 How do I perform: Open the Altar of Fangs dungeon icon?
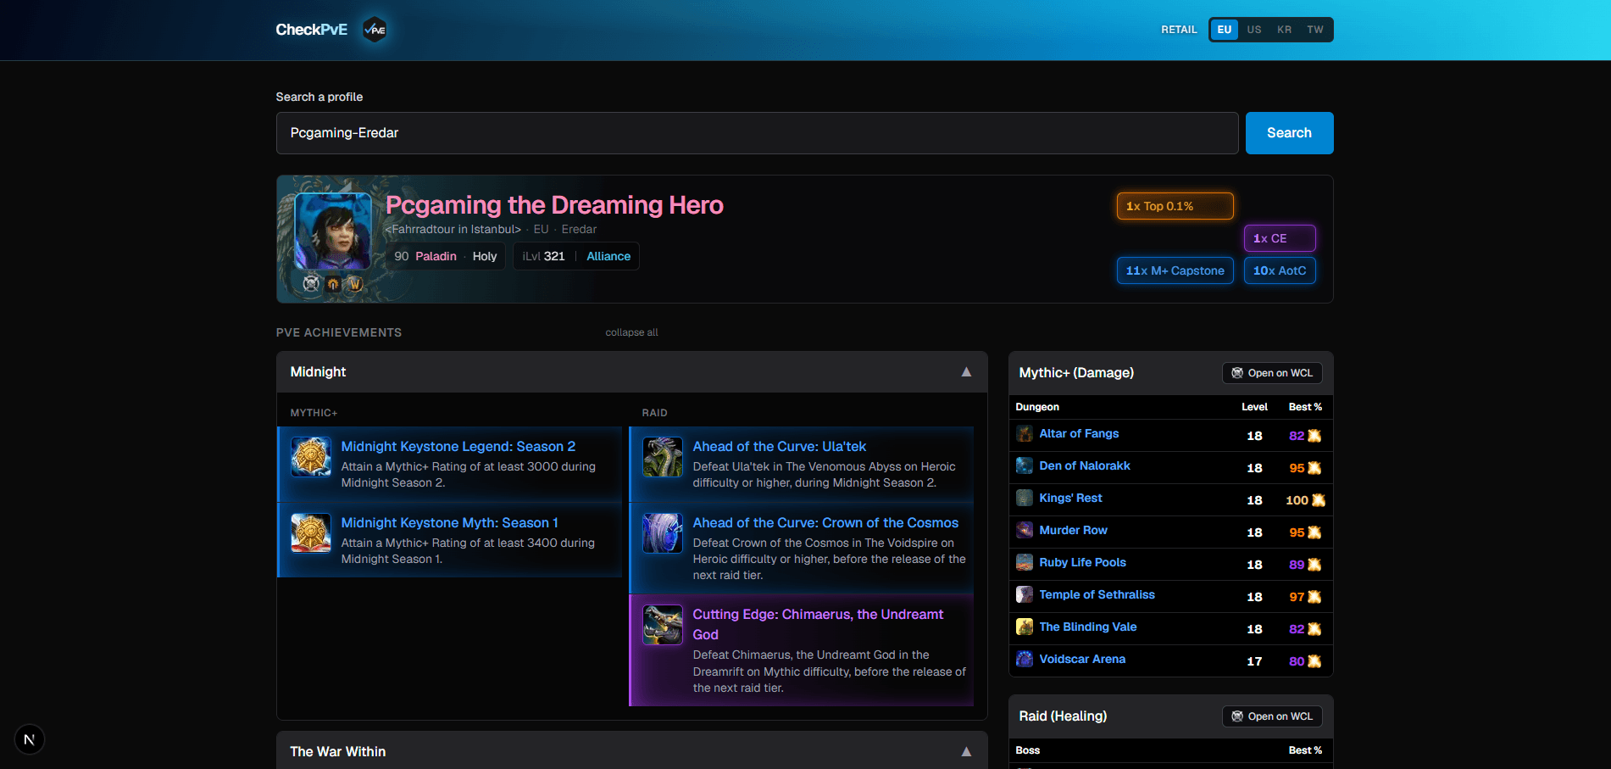(1025, 434)
